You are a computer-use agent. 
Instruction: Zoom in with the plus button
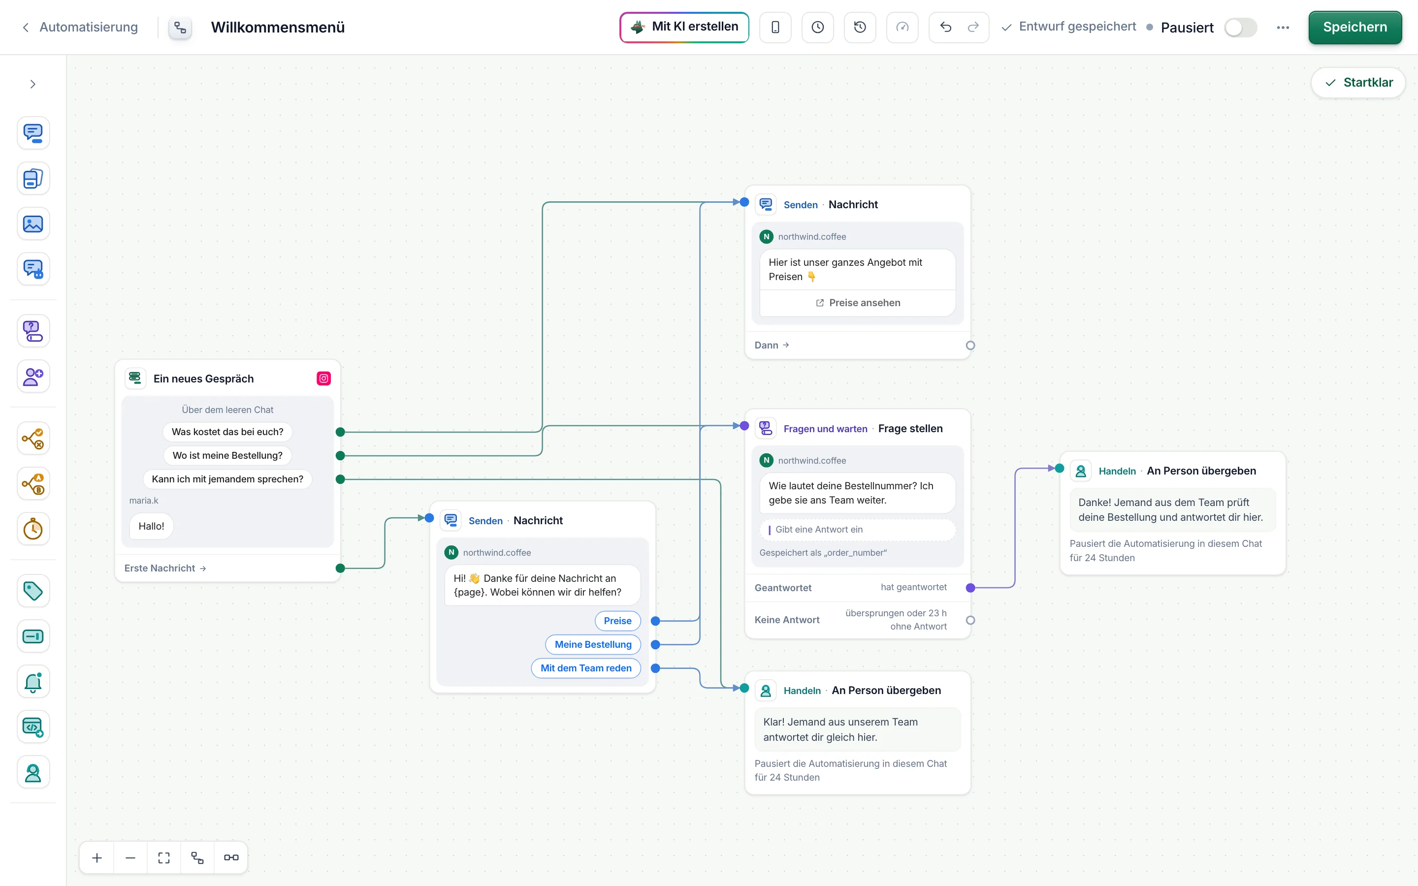(x=97, y=857)
